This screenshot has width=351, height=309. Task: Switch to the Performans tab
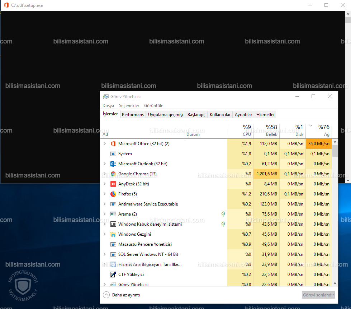click(x=133, y=115)
